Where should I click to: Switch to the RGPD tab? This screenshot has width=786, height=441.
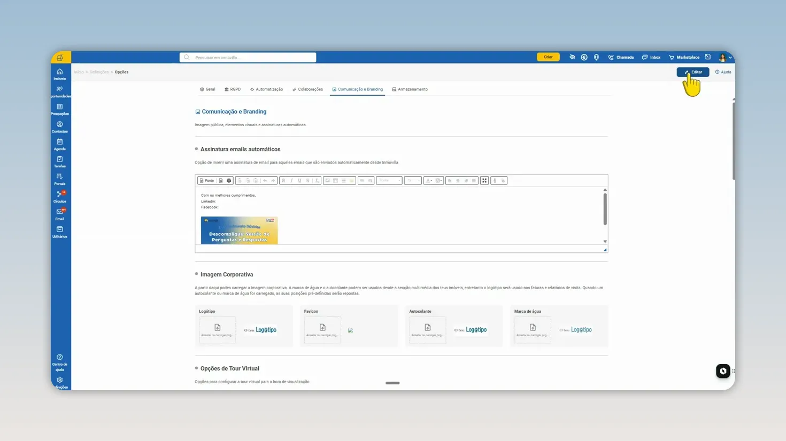pos(233,89)
